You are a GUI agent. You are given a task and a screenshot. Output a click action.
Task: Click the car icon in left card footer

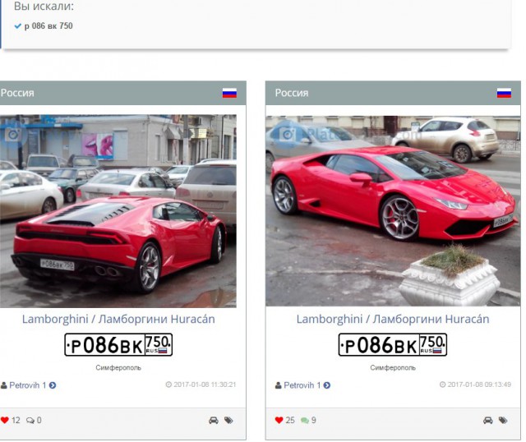coord(214,420)
